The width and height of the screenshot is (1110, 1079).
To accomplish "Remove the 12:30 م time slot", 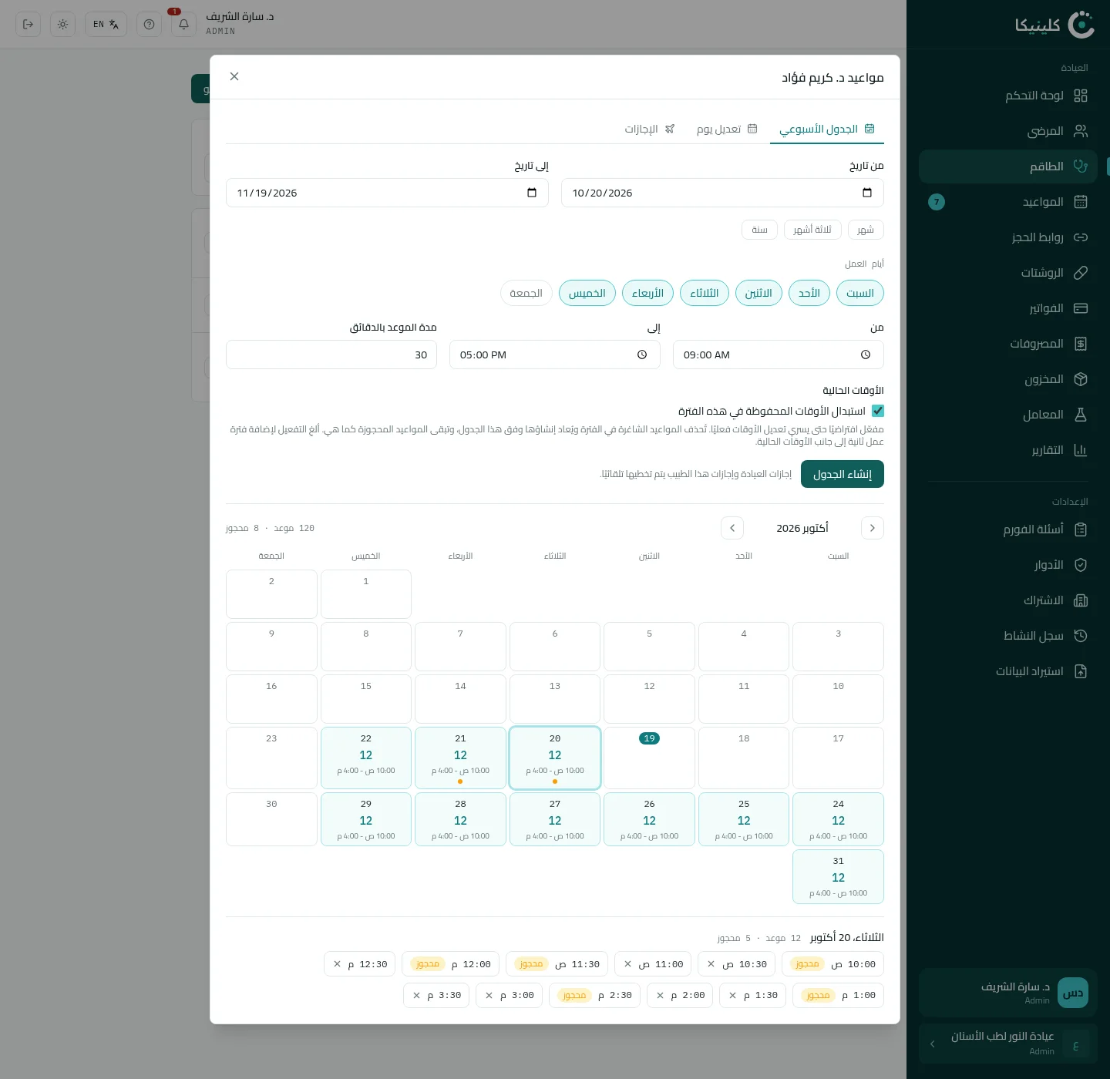I will pyautogui.click(x=337, y=964).
